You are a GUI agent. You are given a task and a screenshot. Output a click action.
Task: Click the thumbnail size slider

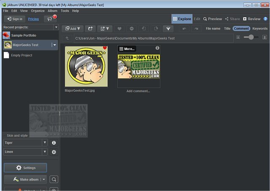click(251, 37)
